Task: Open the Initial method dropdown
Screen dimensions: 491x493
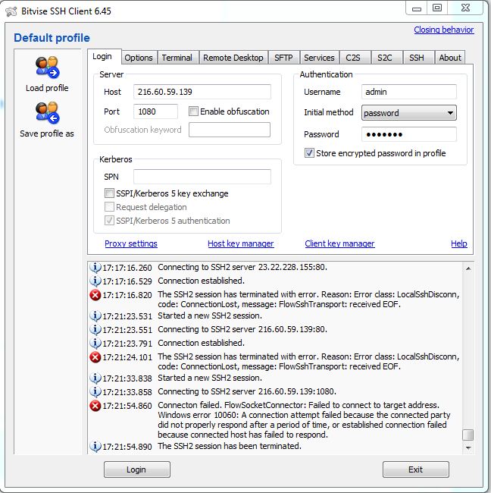Action: (408, 113)
